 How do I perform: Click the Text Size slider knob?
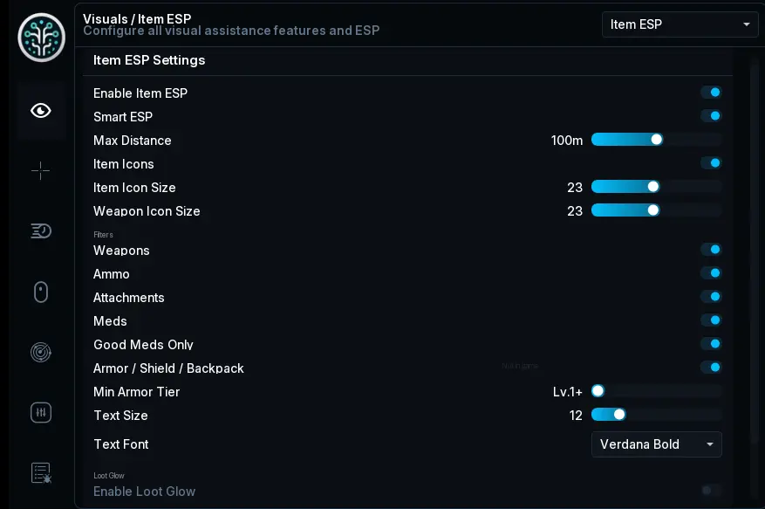click(x=619, y=415)
